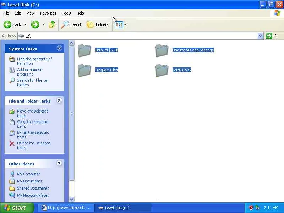Click the sidebar scroll up arrow
The width and height of the screenshot is (284, 213).
coord(72,43)
